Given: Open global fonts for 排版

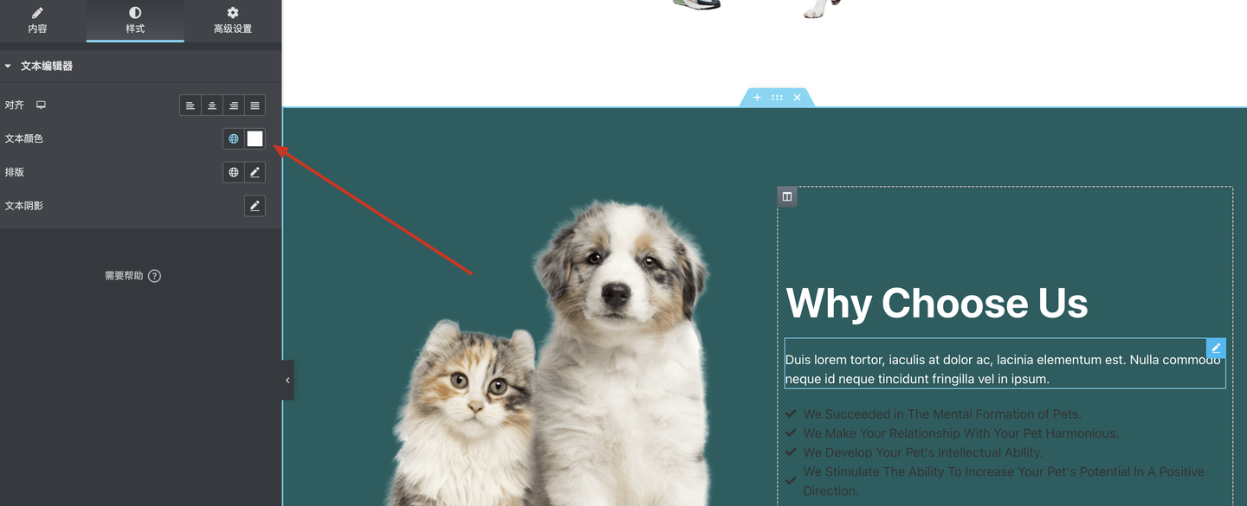Looking at the screenshot, I should 234,172.
